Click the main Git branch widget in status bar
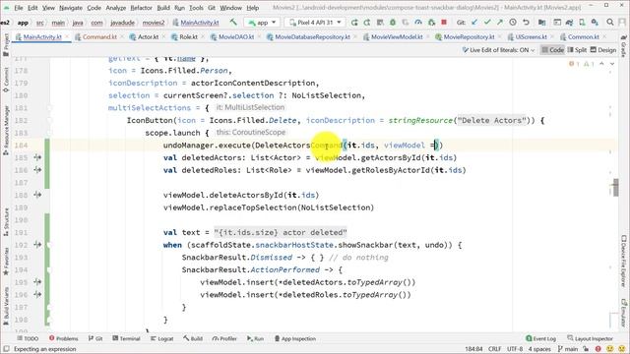The image size is (630, 354). [568, 349]
